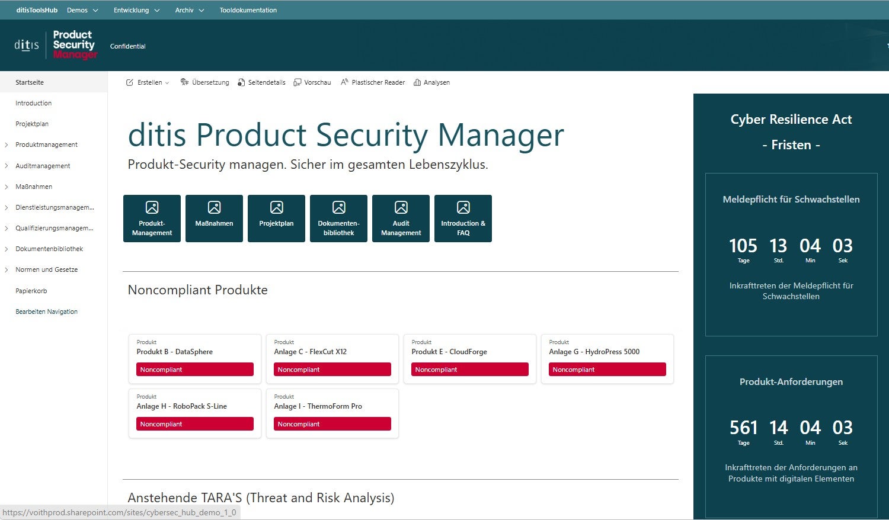Expand the Erstellen dropdown arrow
The image size is (889, 520).
tap(167, 83)
